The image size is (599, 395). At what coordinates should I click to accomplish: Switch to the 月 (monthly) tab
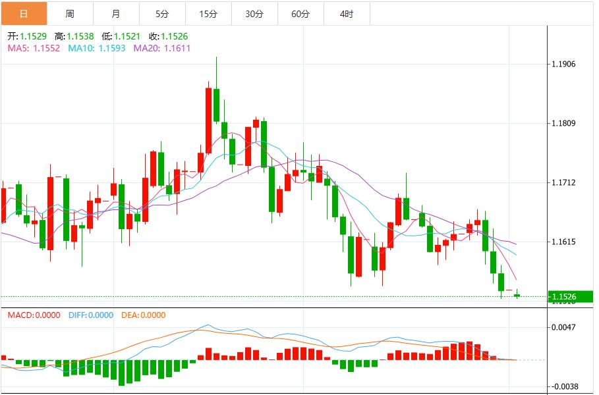[114, 12]
